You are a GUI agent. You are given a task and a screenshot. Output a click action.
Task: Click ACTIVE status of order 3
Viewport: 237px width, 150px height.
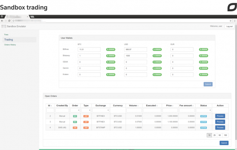point(203,122)
